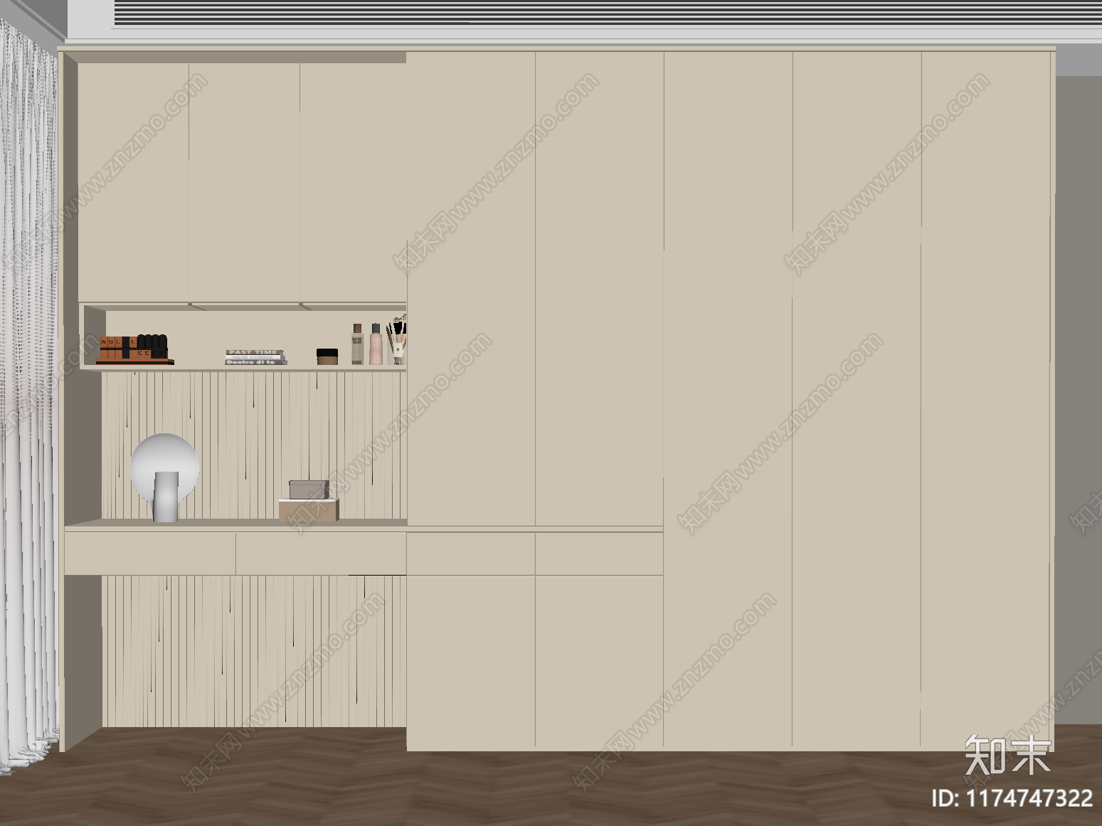Select the small black jar on the shelf
Image resolution: width=1102 pixels, height=826 pixels.
click(x=327, y=357)
